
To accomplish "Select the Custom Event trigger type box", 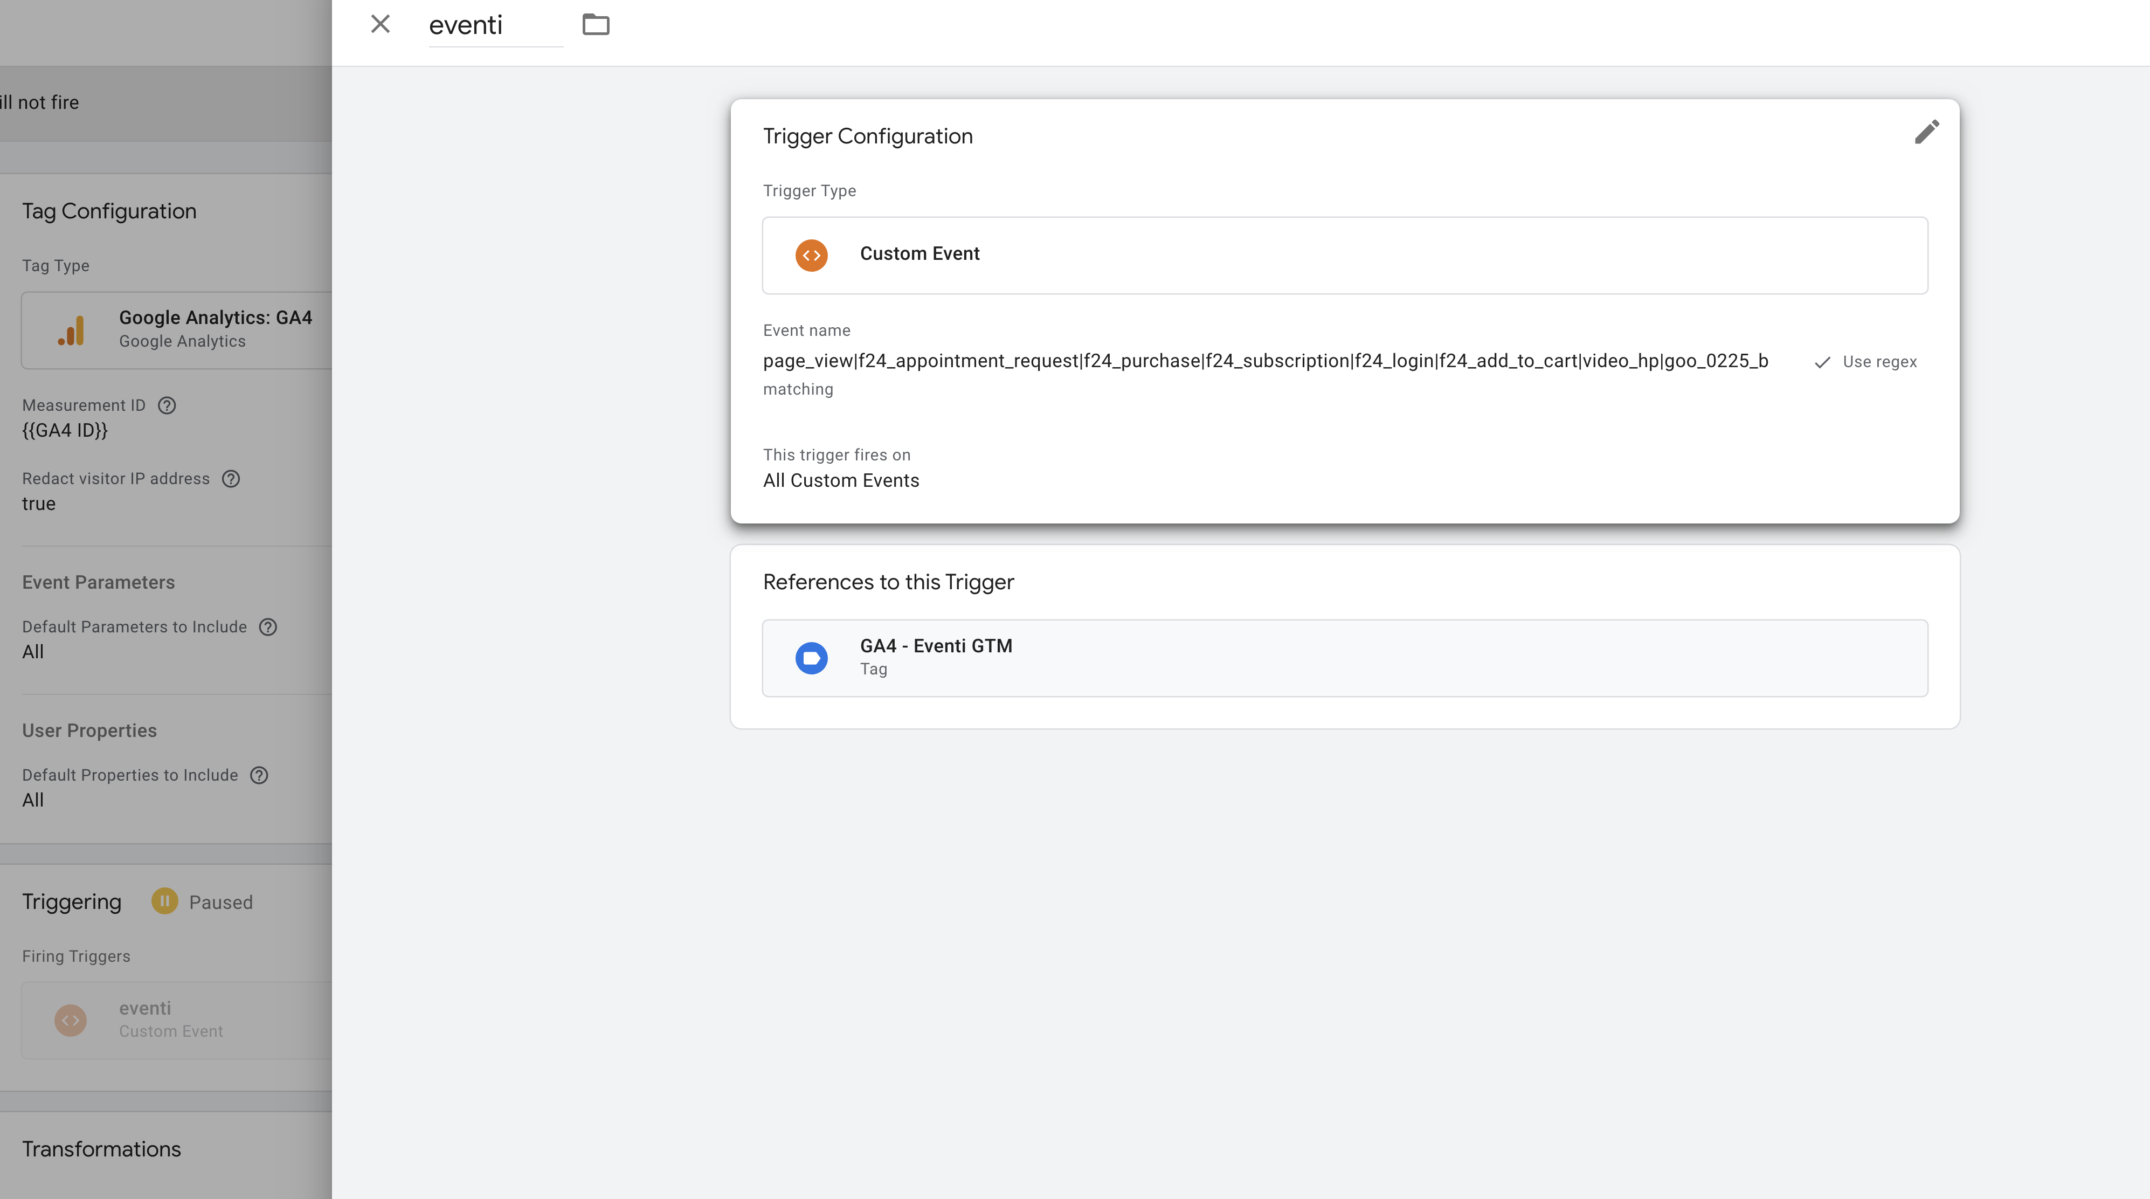I will click(1345, 254).
